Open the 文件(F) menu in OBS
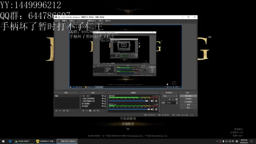This screenshot has height=144, width=256. pyautogui.click(x=57, y=21)
